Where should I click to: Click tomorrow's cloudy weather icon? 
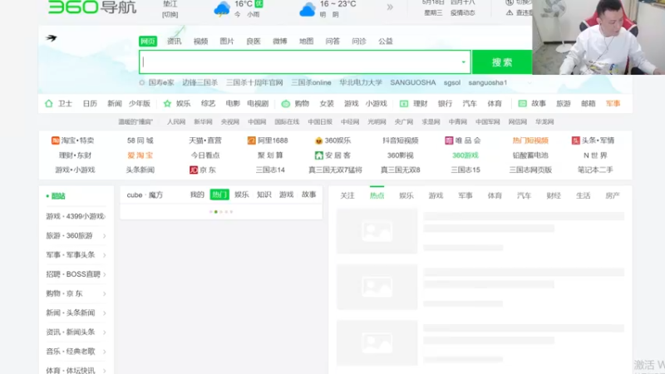click(x=307, y=9)
